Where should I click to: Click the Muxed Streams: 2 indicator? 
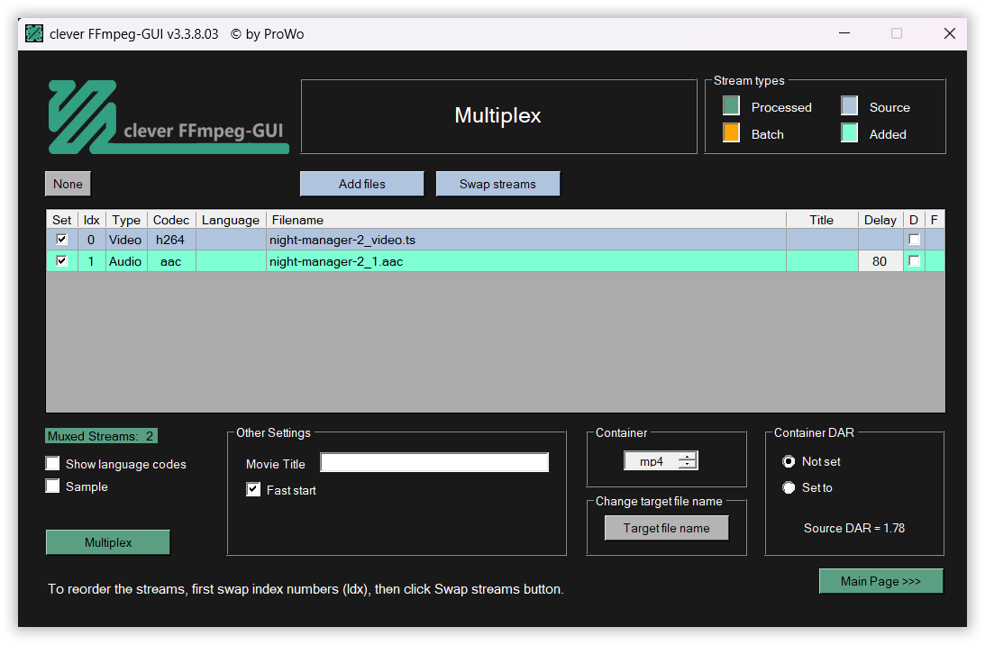click(x=101, y=436)
